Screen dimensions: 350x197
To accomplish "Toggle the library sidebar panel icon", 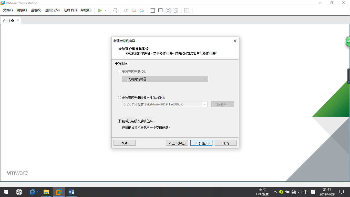I will [153, 11].
